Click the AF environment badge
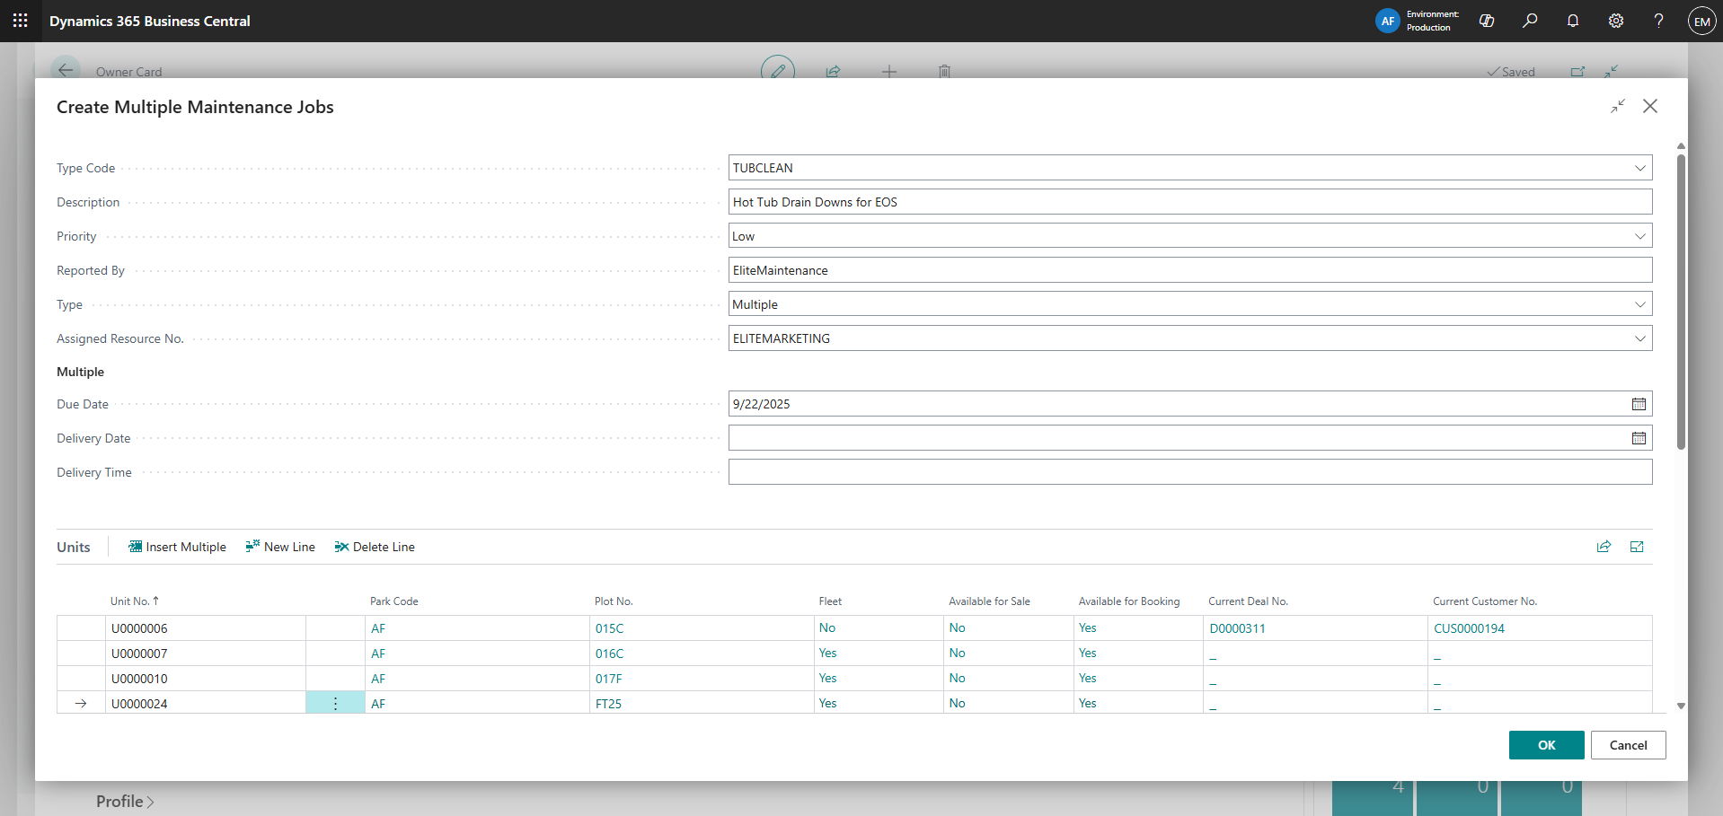Image resolution: width=1723 pixels, height=816 pixels. point(1388,21)
